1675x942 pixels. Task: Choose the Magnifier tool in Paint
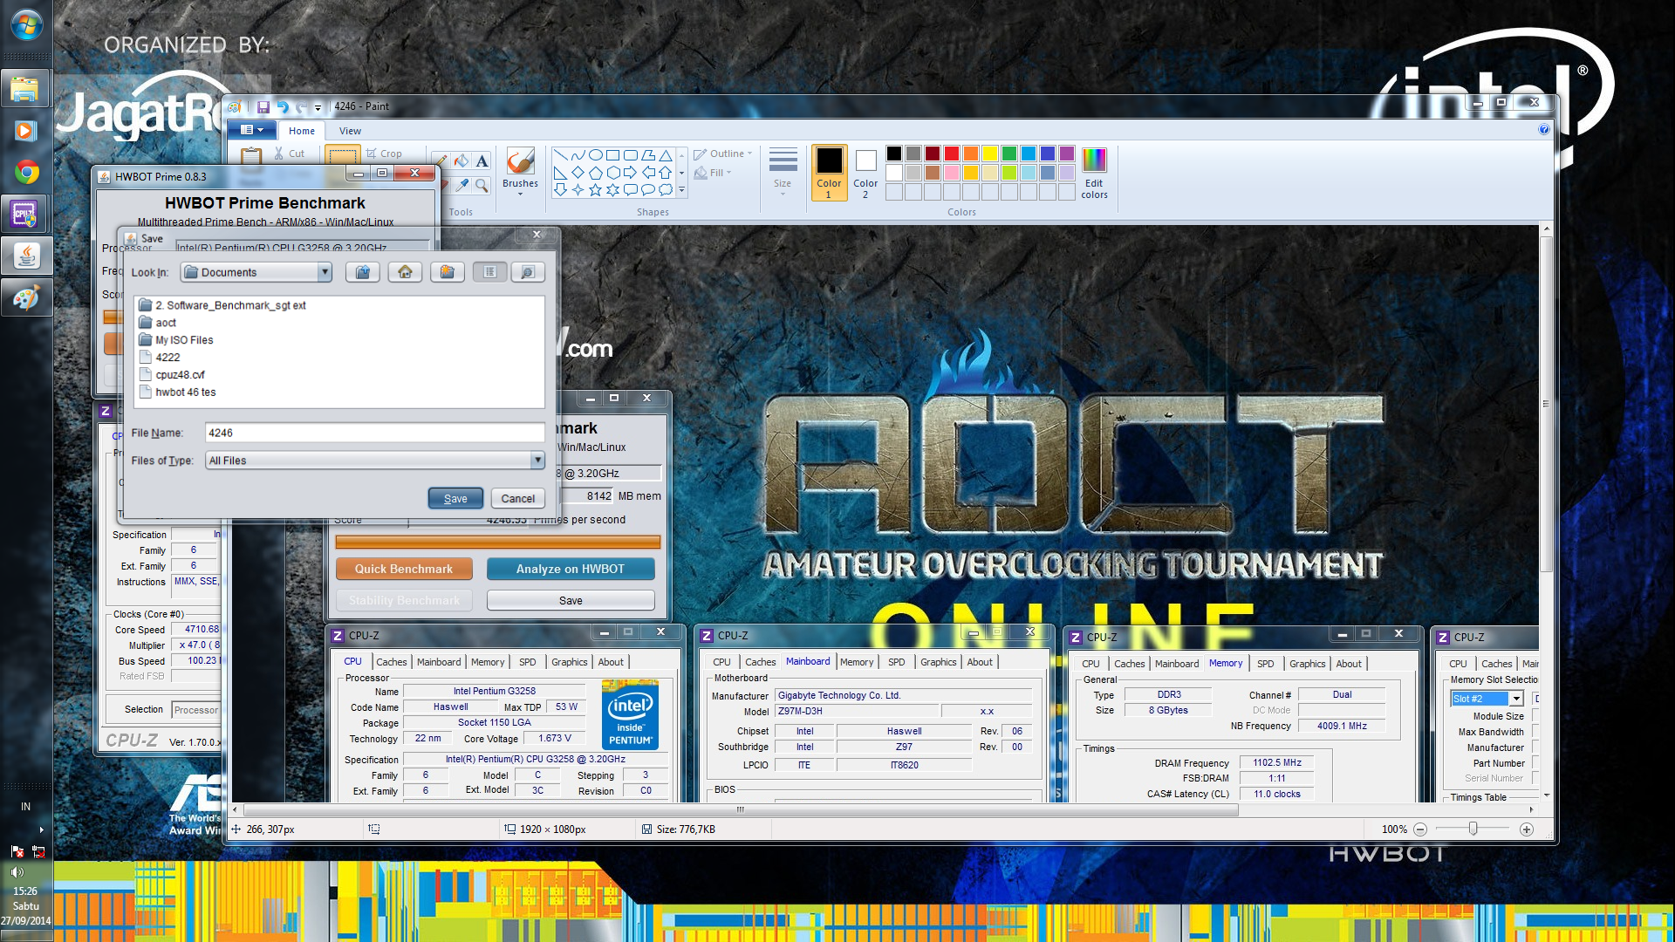(482, 185)
